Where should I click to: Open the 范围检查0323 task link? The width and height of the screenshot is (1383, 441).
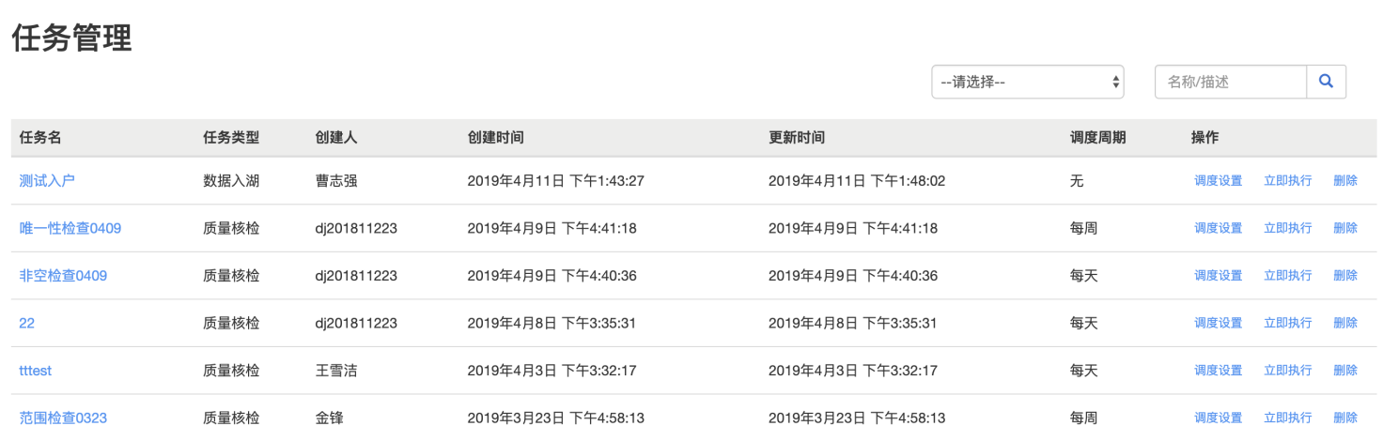(63, 418)
